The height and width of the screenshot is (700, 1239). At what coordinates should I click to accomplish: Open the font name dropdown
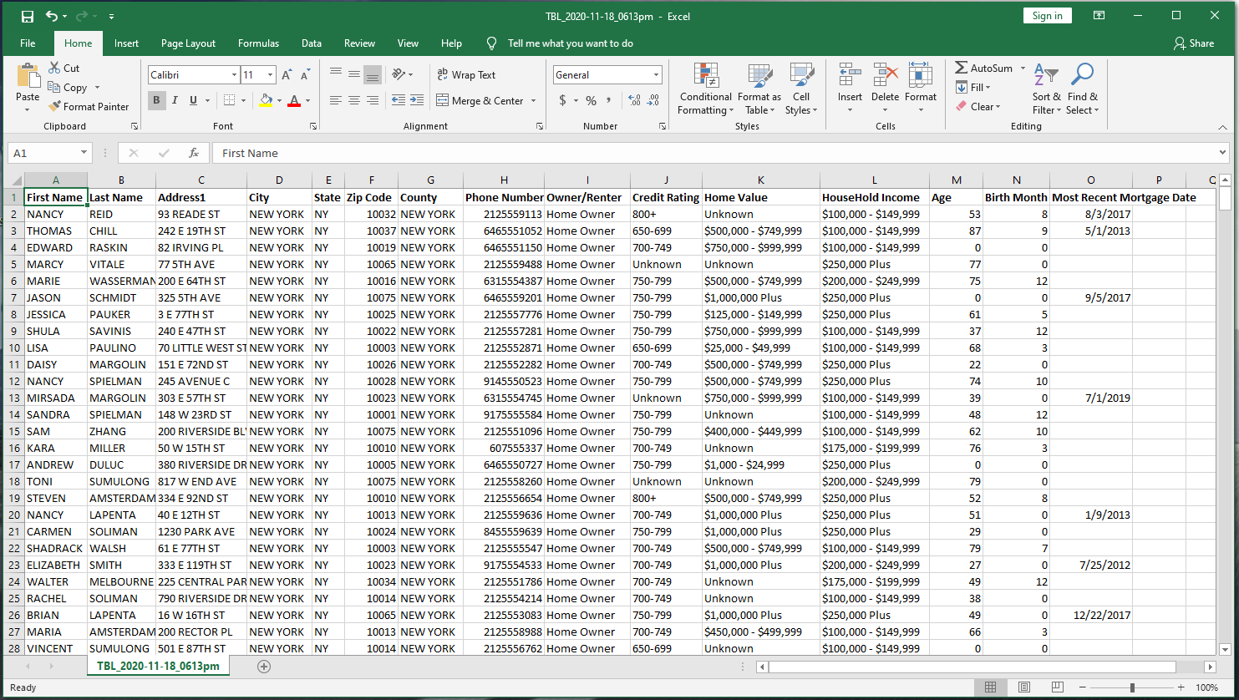234,75
